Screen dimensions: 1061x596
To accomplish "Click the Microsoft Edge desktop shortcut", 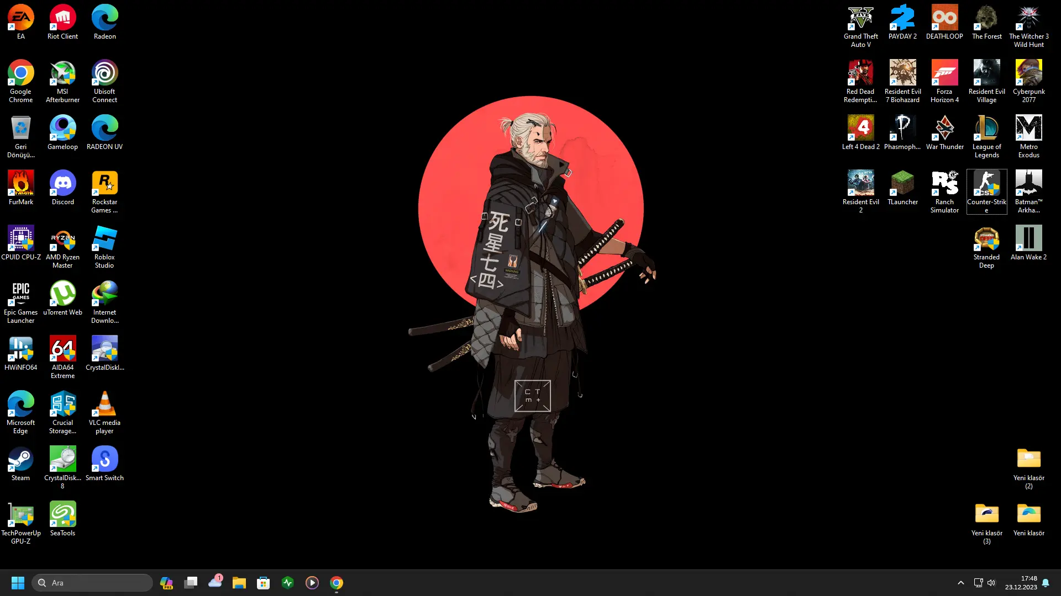I will [21, 412].
